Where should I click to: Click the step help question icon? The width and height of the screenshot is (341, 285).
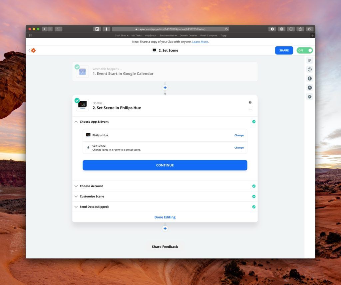coord(250,102)
